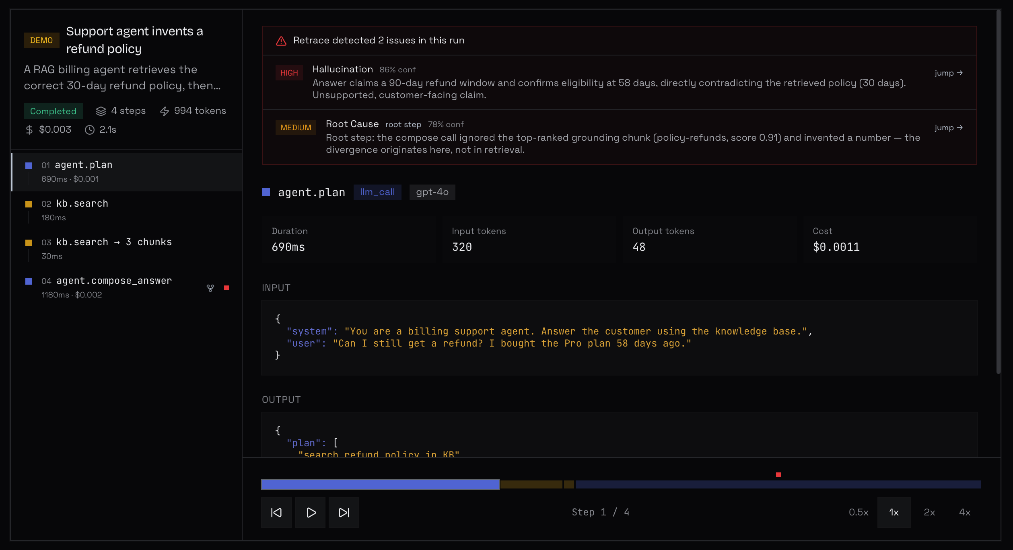Click the run description beginning A RAG billing agent
This screenshot has width=1013, height=550.
click(x=122, y=78)
